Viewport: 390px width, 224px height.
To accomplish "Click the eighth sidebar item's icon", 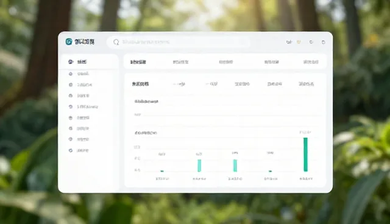I will pos(71,139).
